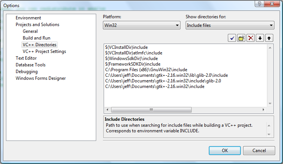The image size is (283, 164).
Task: Select $(VCInstallDir)include entry
Action: [126, 47]
